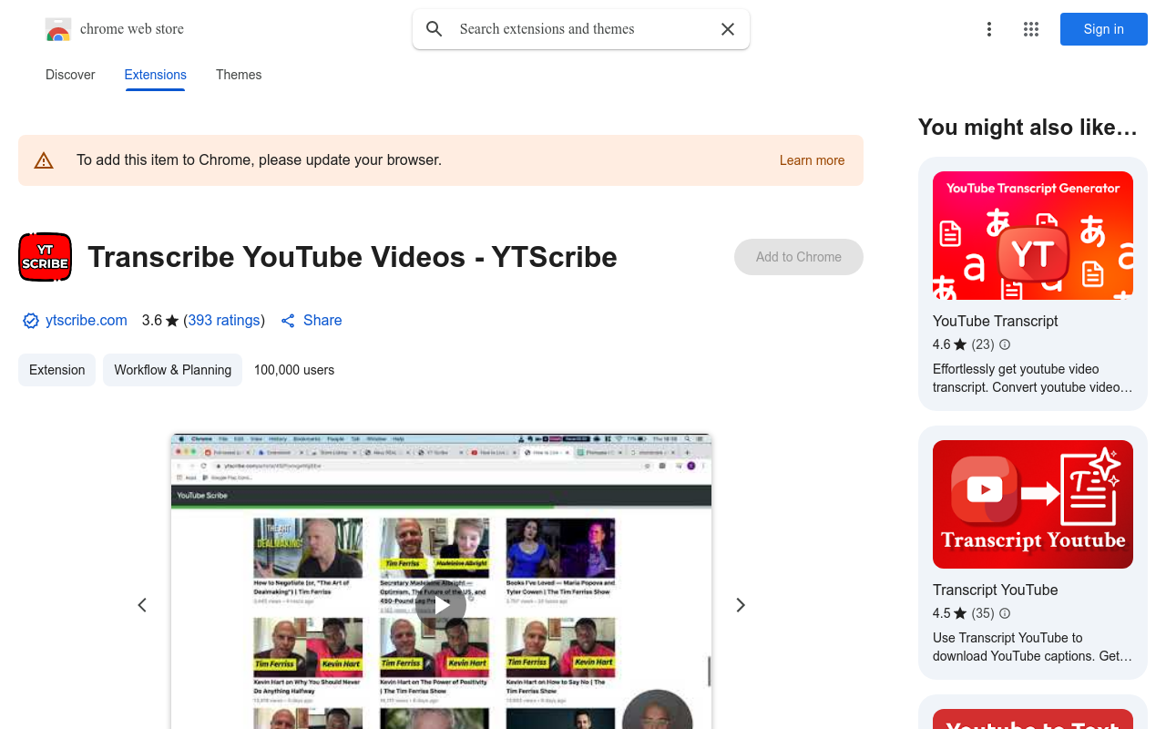This screenshot has height=729, width=1166.
Task: Click the verified badge beside ytscribe.com
Action: [31, 321]
